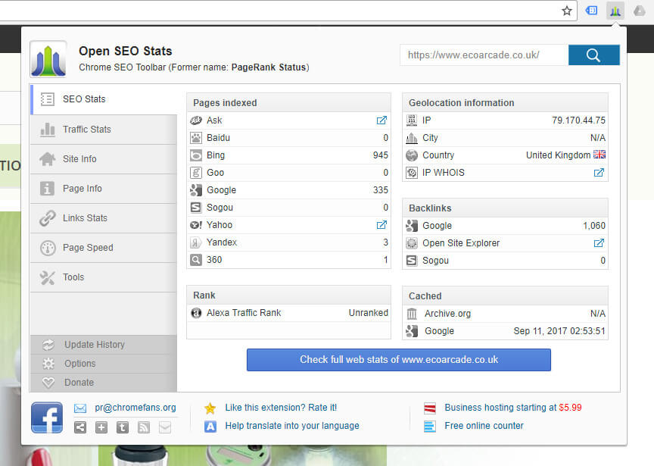Click the RSS feed icon
This screenshot has width=654, height=466.
pyautogui.click(x=144, y=427)
